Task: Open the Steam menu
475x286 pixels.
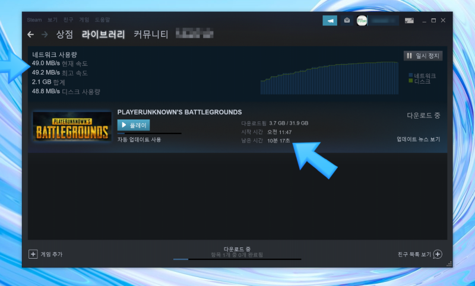Action: tap(34, 20)
